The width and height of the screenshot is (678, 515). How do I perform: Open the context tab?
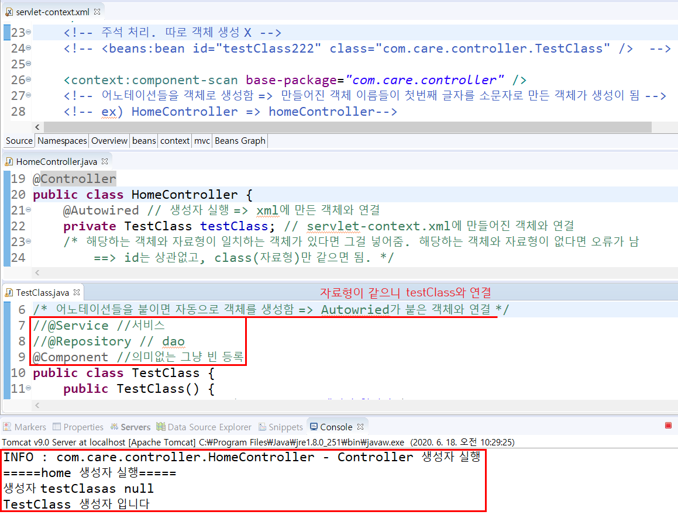click(175, 141)
